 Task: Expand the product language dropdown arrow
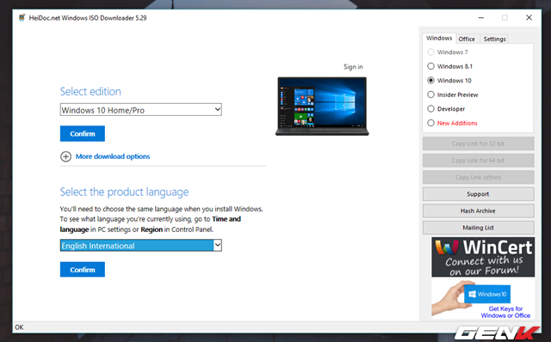pyautogui.click(x=218, y=245)
